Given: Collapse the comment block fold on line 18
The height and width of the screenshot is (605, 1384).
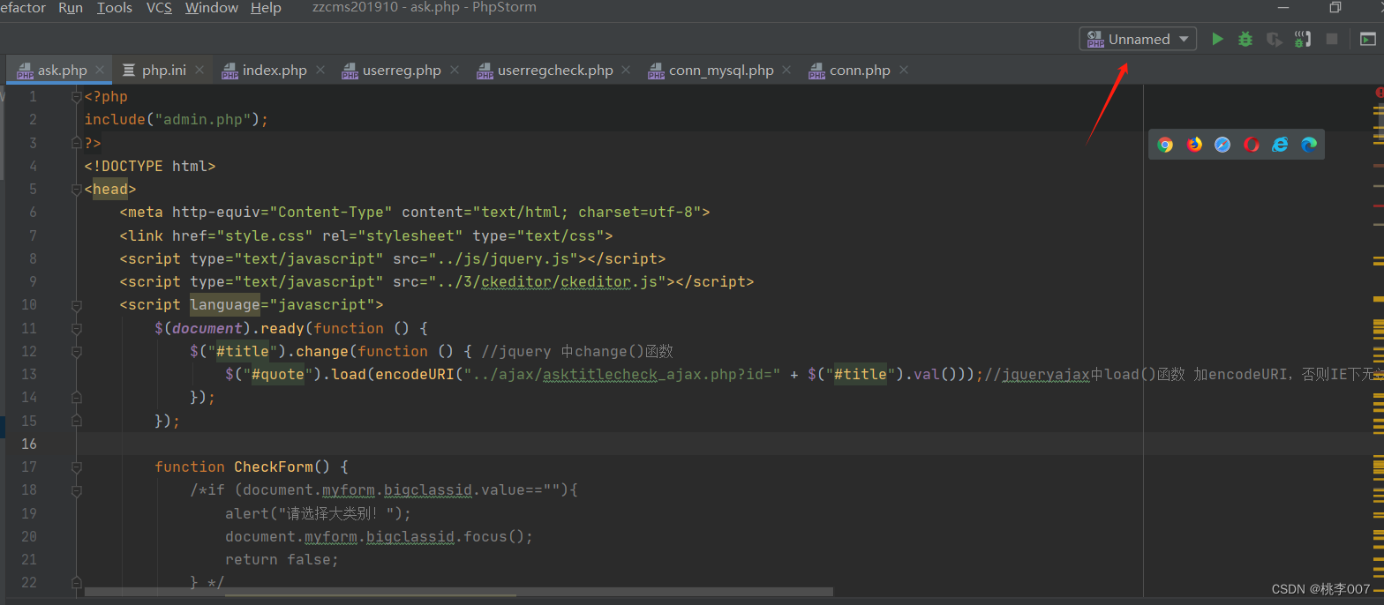Looking at the screenshot, I should [77, 489].
